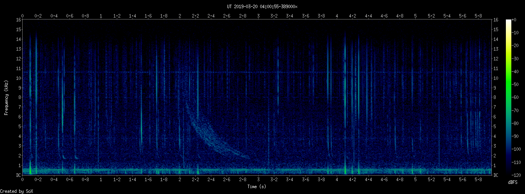Select the -60 dBFS scale label
This screenshot has height=194, width=525.
coord(516,97)
